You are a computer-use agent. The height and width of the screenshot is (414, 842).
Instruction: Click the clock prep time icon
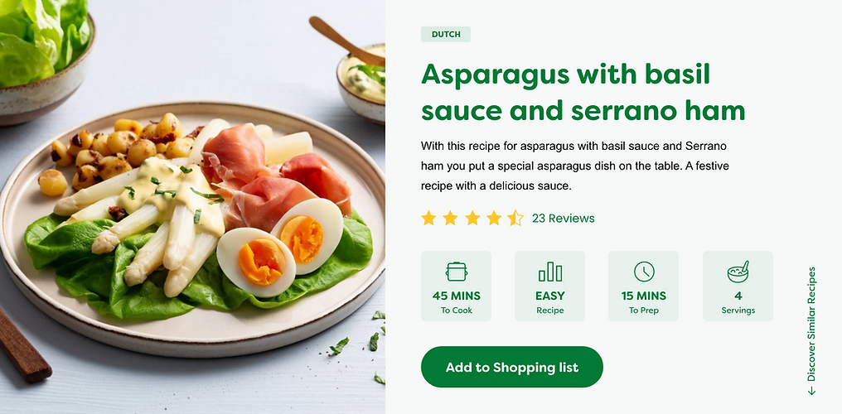point(644,272)
